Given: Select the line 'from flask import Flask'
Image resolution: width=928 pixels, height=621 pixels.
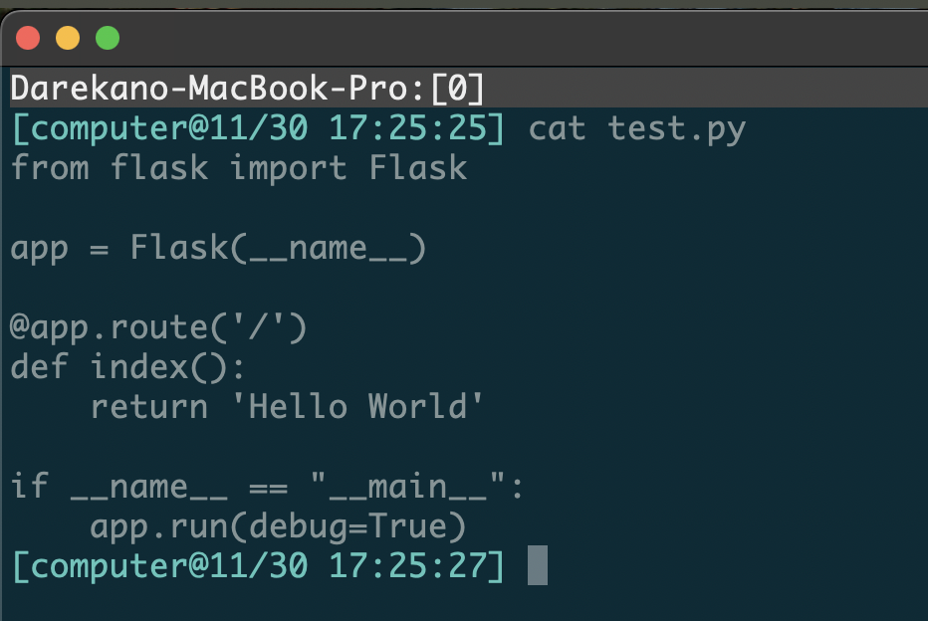Looking at the screenshot, I should (239, 167).
